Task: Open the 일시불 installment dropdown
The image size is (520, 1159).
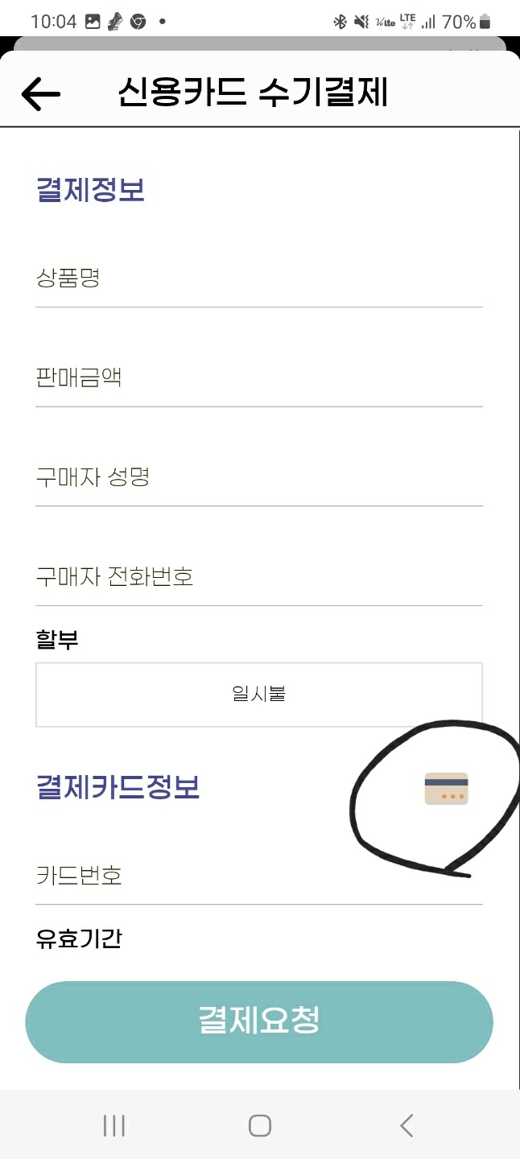Action: tap(259, 694)
